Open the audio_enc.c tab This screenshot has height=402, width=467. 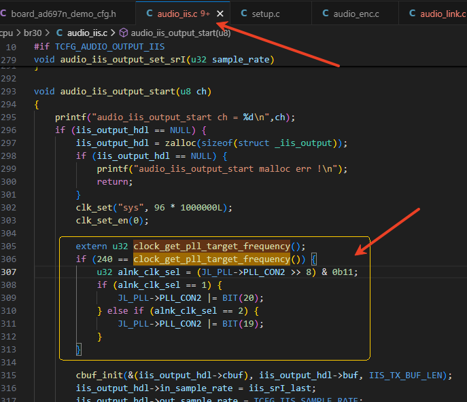pos(356,14)
